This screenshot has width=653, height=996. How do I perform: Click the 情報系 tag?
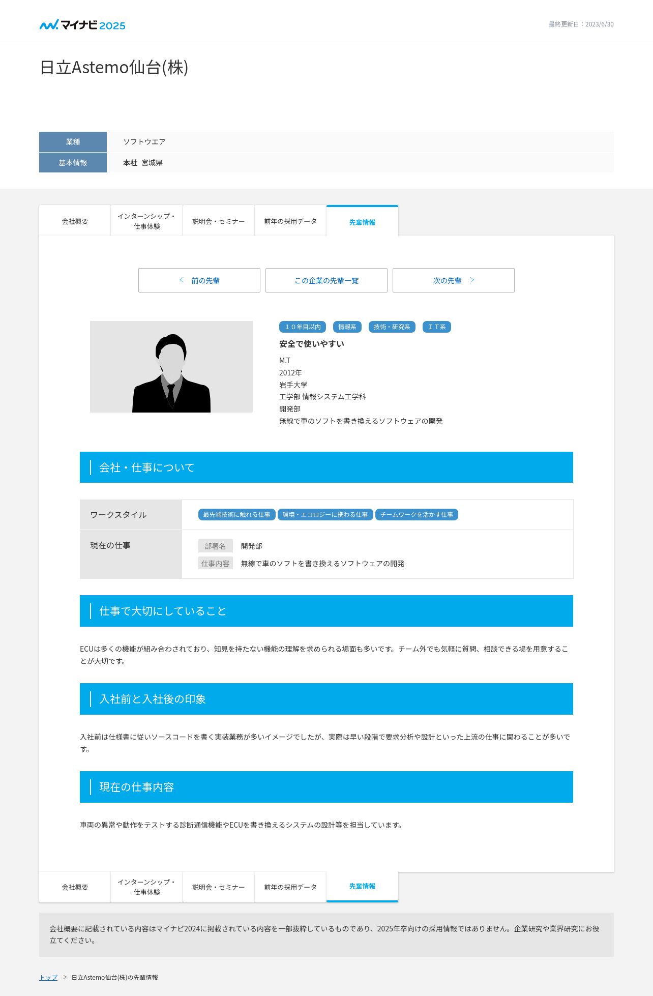click(x=347, y=327)
